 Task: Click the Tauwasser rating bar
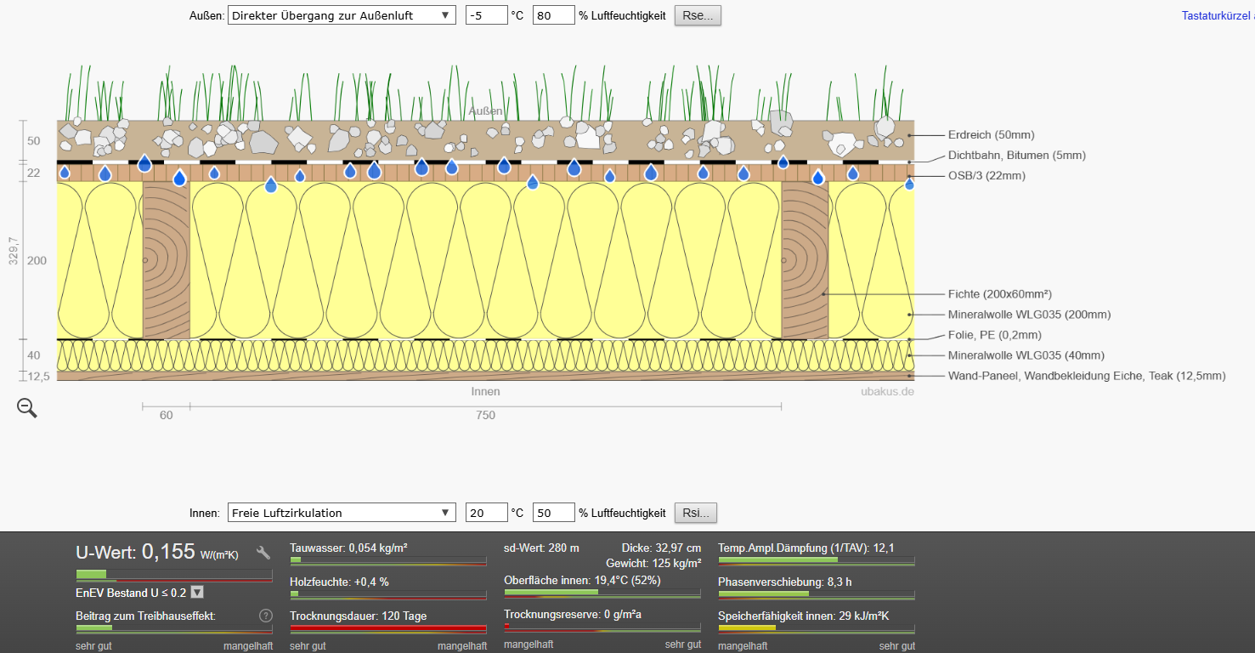coord(387,560)
